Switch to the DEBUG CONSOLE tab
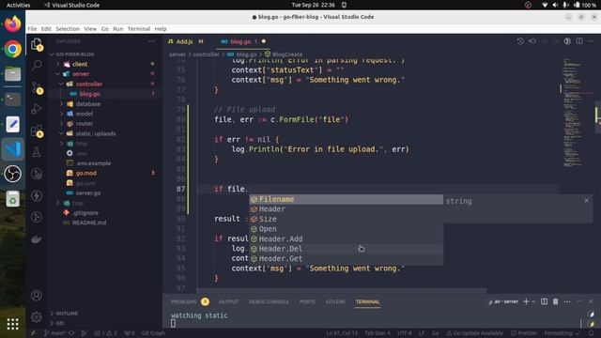 [x=269, y=301]
